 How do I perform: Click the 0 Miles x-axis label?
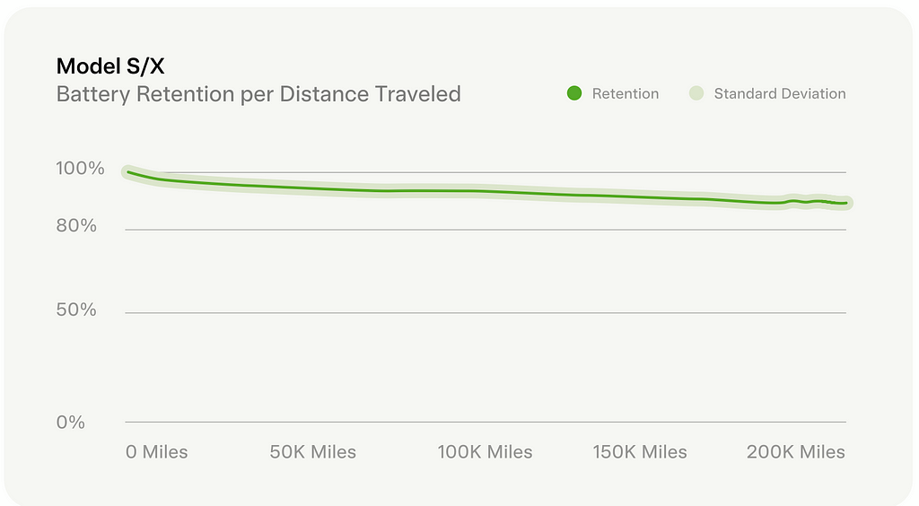point(157,452)
